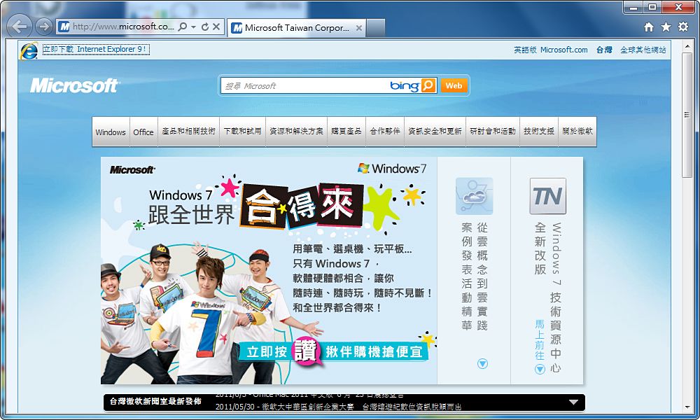The height and width of the screenshot is (420, 700).
Task: Click the vertical scrollbar thumb
Action: click(x=687, y=116)
